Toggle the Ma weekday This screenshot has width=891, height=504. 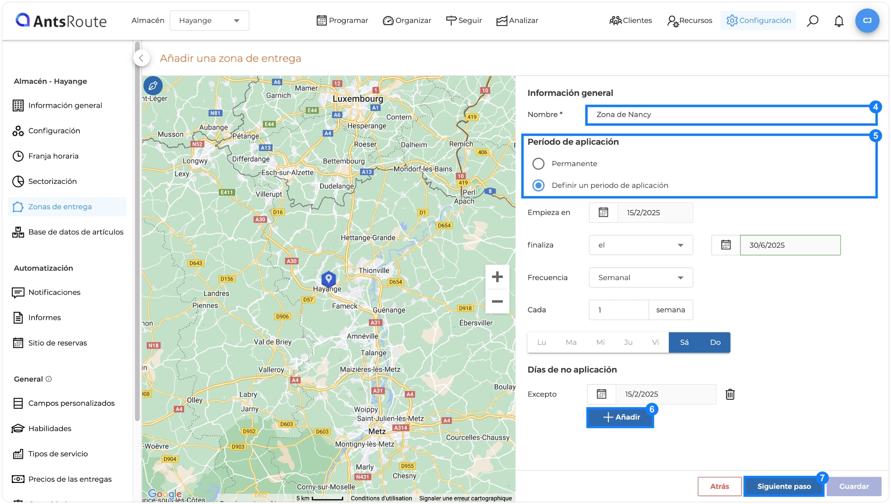pos(571,342)
